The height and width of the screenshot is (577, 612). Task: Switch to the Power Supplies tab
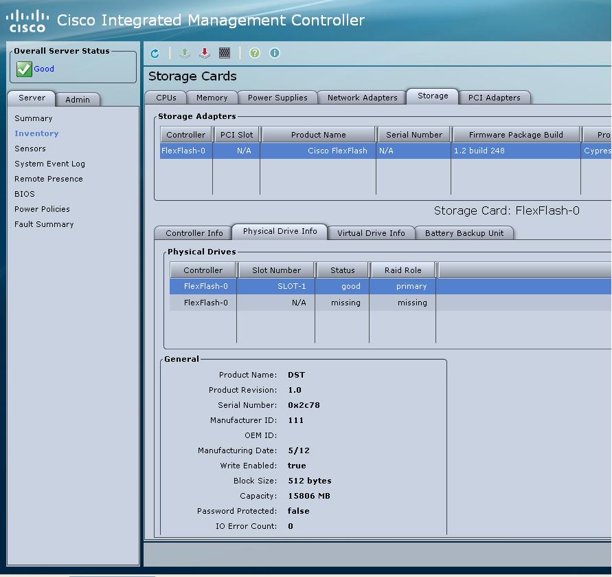pos(277,98)
